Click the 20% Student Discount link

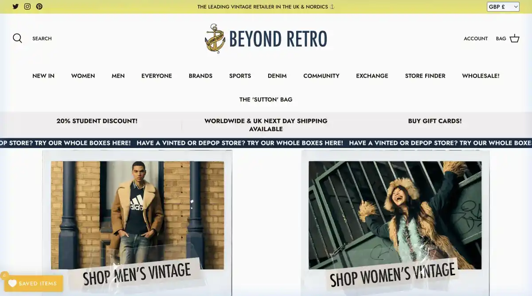tap(97, 121)
